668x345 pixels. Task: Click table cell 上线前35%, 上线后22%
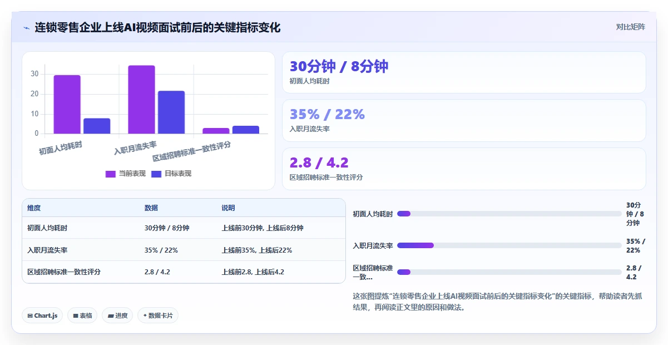pos(256,250)
